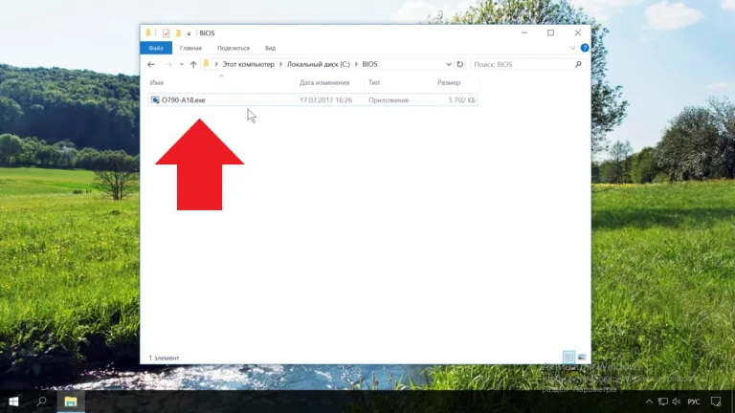
Task: Click folder icon in address bar
Action: 206,64
